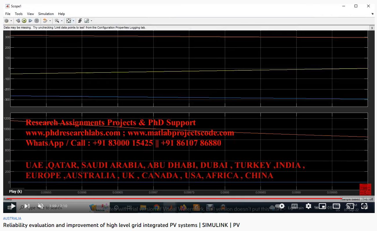Open video player settings gear
The height and width of the screenshot is (231, 377).
click(x=308, y=206)
